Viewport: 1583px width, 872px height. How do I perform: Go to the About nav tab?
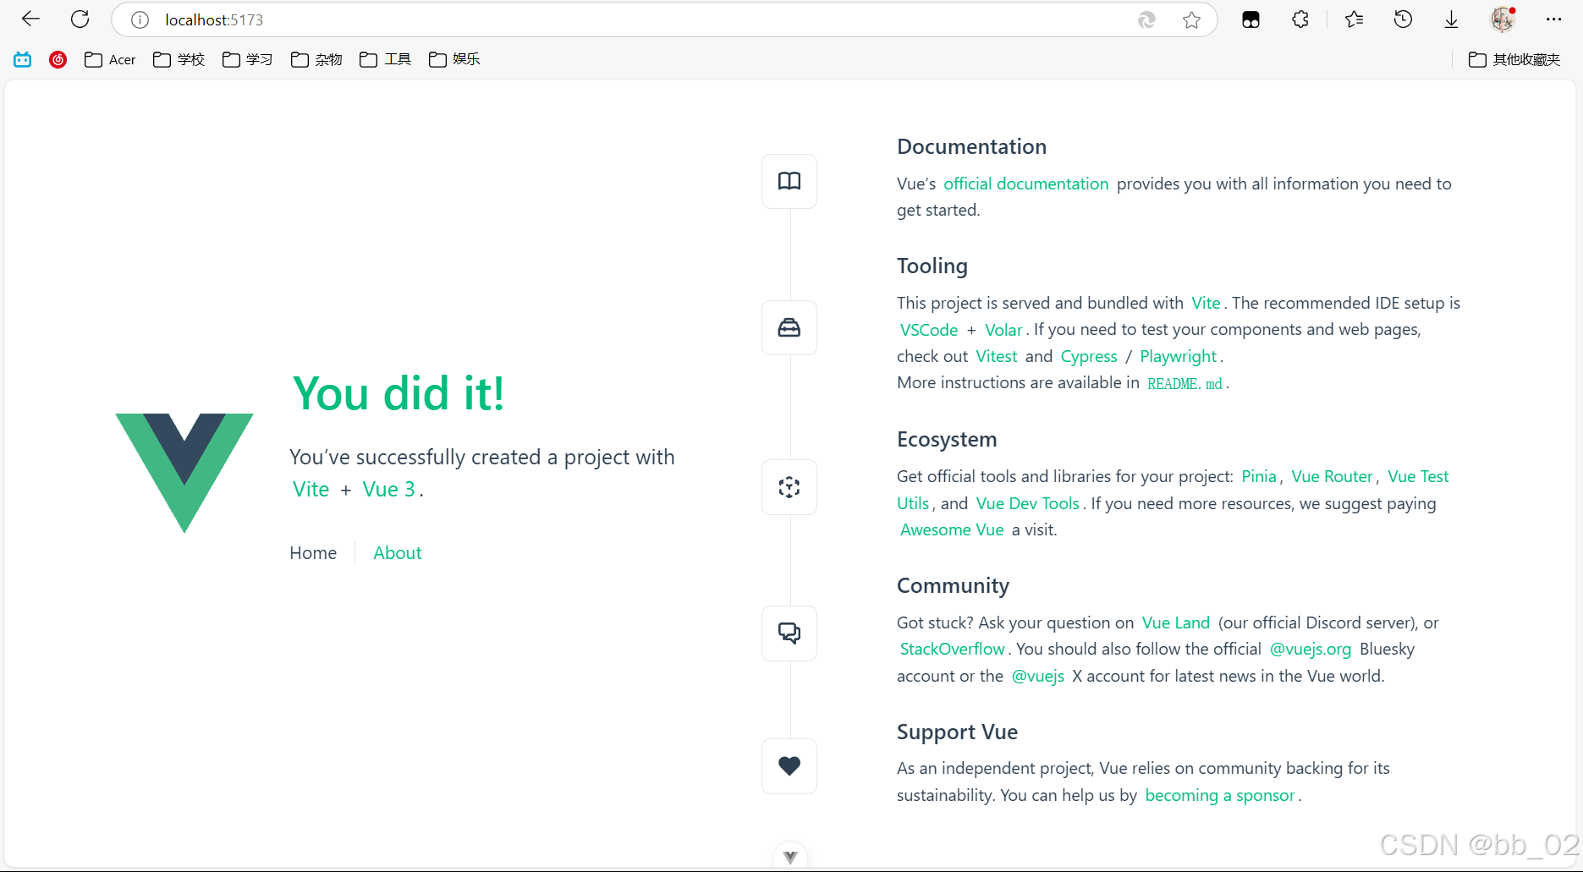398,553
